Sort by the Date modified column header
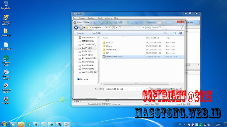The image size is (227, 127). pos(153,38)
